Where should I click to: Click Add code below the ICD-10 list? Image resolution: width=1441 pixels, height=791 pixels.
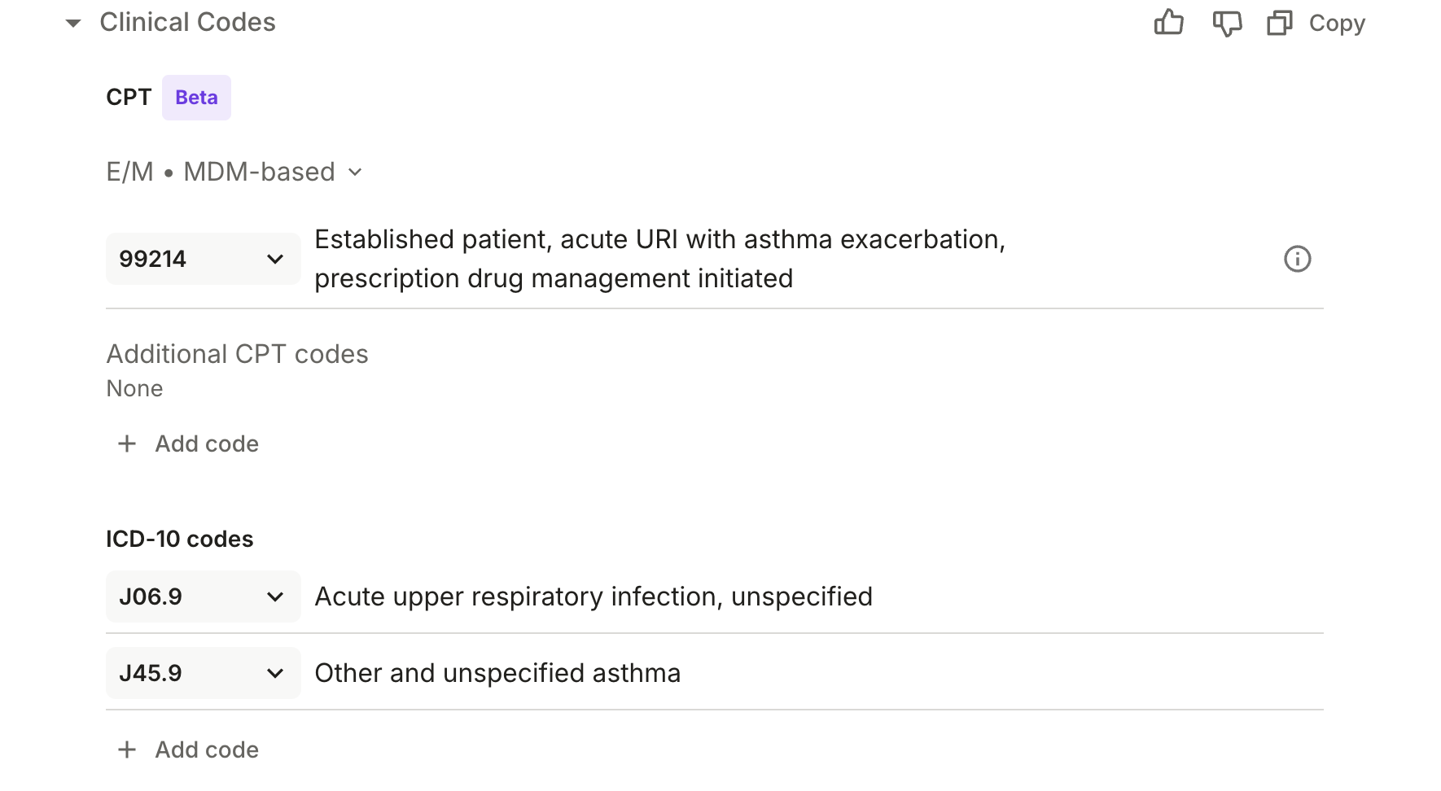[x=206, y=749]
